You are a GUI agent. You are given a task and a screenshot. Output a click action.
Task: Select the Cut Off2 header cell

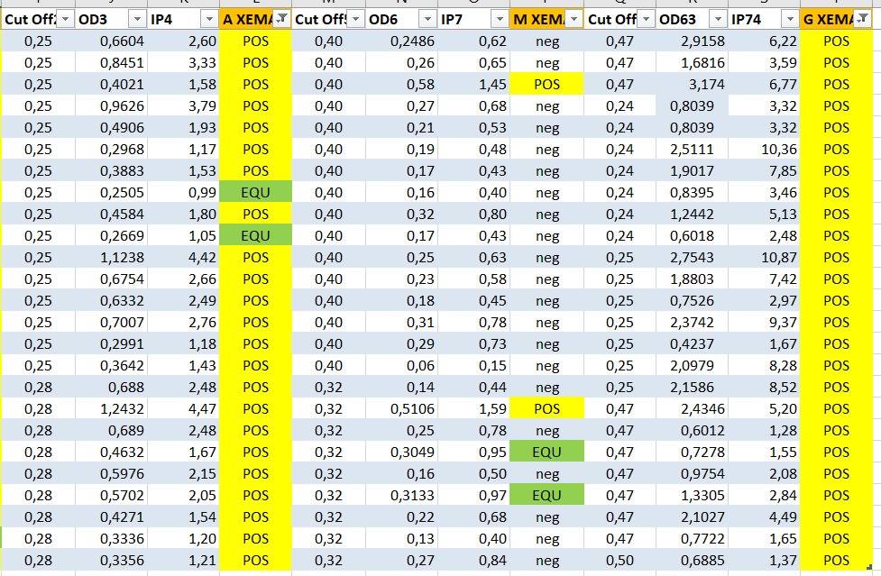point(32,19)
